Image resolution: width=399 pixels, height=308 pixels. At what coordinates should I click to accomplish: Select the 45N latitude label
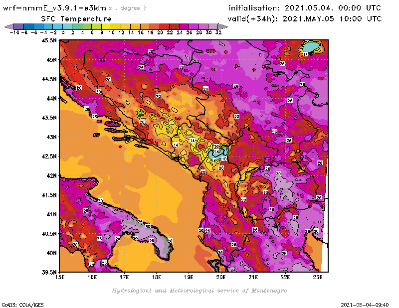click(51, 60)
